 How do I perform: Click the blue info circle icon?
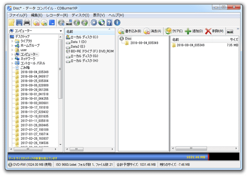[x=117, y=23]
